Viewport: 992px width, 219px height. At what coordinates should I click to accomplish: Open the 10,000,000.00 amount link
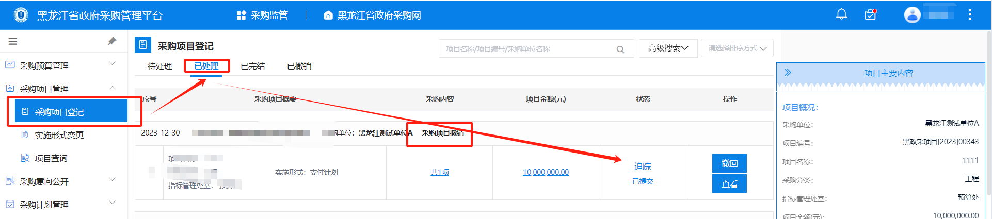pyautogui.click(x=546, y=172)
